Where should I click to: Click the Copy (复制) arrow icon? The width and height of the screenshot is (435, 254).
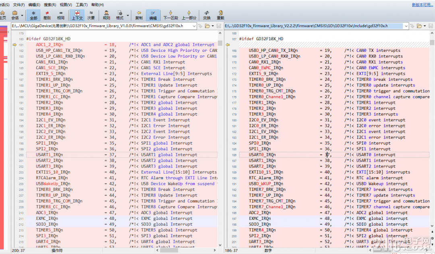[x=139, y=15]
